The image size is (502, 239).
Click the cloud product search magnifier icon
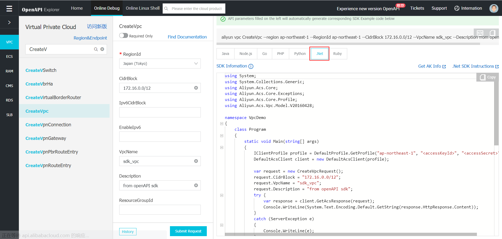(x=166, y=9)
